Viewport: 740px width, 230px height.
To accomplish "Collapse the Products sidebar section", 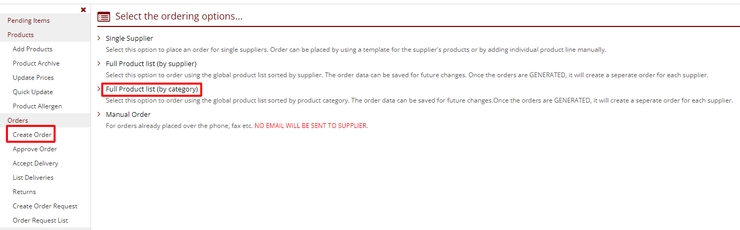I will pos(21,35).
